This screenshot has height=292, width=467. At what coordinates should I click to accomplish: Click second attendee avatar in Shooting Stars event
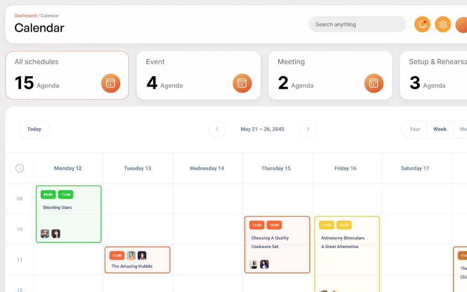pos(56,234)
